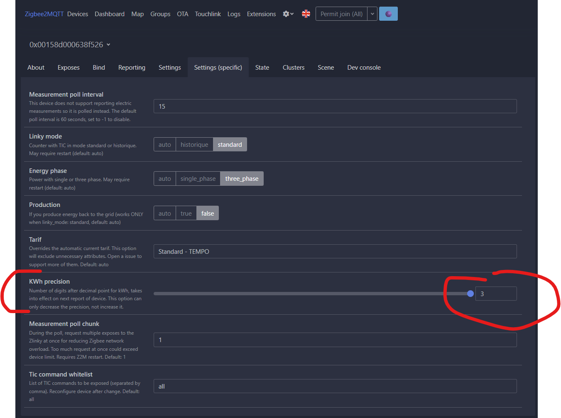Screen dimensions: 561x418
Task: Go to the OTA page
Action: [183, 14]
